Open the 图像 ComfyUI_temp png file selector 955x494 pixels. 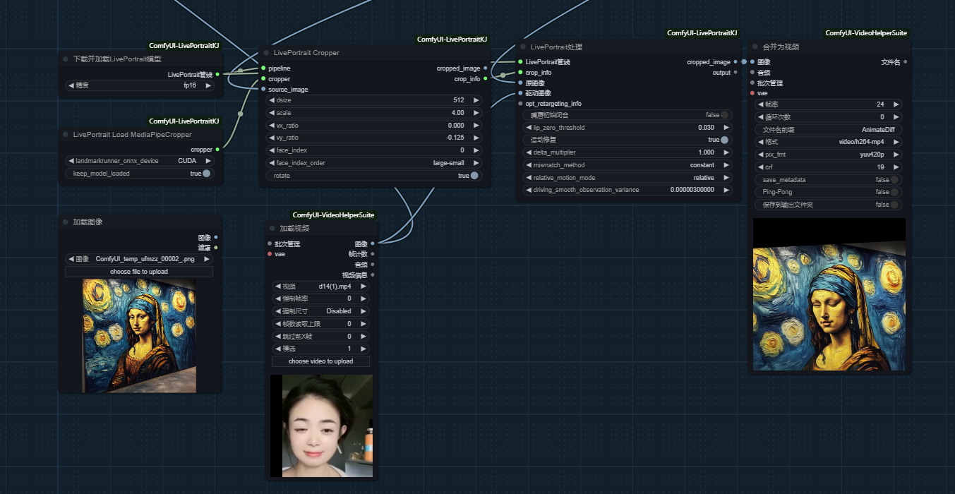(139, 259)
